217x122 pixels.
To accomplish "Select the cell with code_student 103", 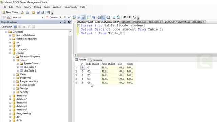I will click(93, 75).
